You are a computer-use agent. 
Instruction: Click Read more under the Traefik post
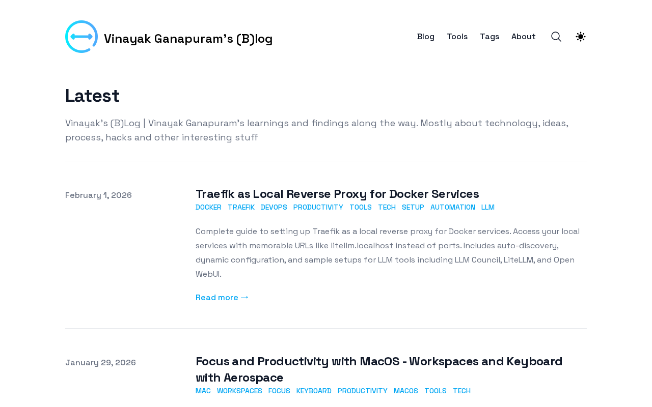(222, 298)
